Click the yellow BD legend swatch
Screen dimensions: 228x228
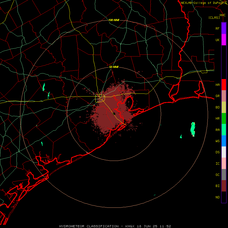click(224, 107)
